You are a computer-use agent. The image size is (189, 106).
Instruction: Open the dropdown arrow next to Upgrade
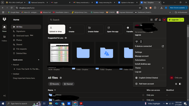tap(182, 20)
